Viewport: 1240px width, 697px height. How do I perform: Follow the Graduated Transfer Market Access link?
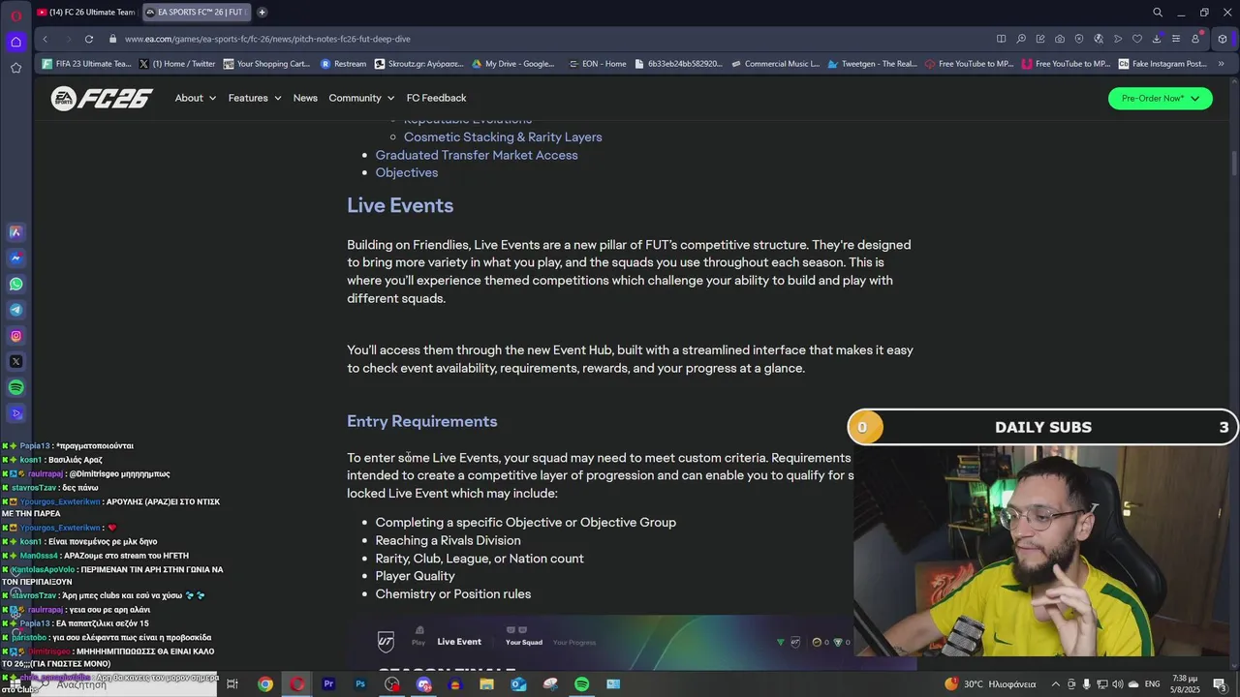[476, 155]
